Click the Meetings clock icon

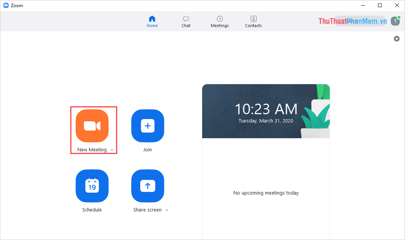(x=219, y=19)
